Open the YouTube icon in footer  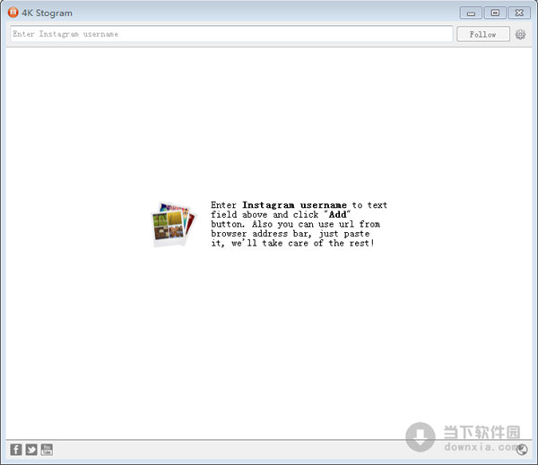coord(47,449)
